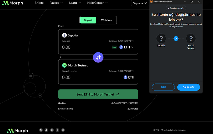This screenshot has height=134, width=213.
Task: Click the Sepolia question-mark icon in MetaMask
Action: 161,39
